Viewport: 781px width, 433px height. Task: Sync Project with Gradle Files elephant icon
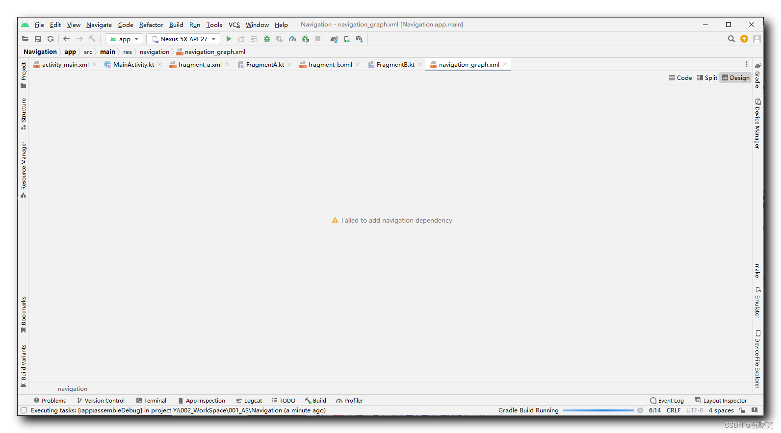[x=334, y=39]
